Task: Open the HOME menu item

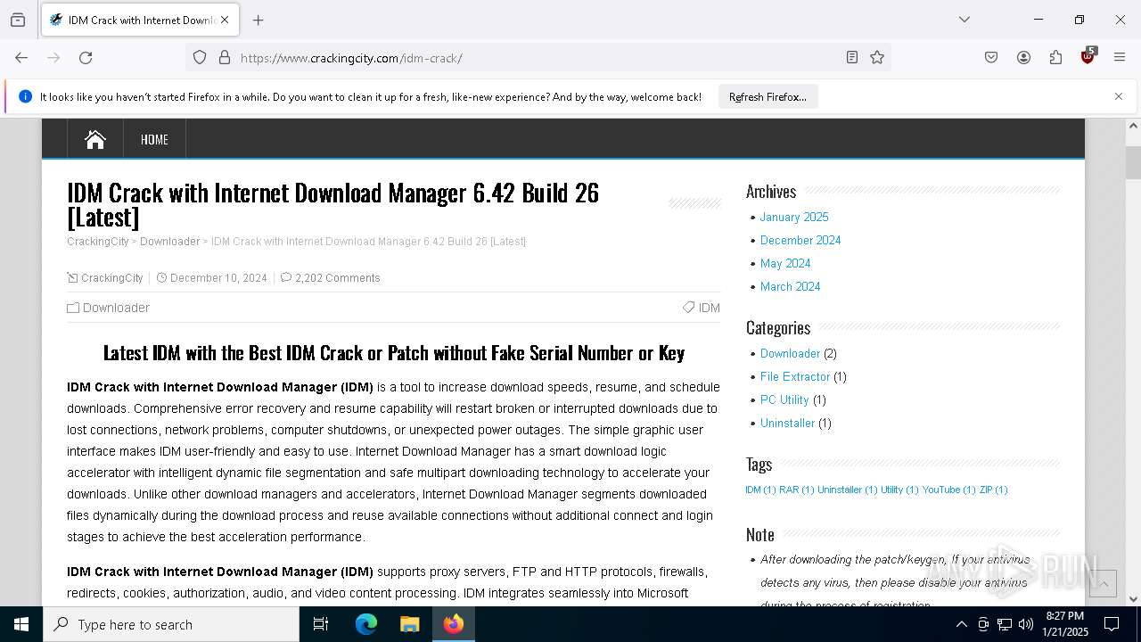Action: click(154, 139)
